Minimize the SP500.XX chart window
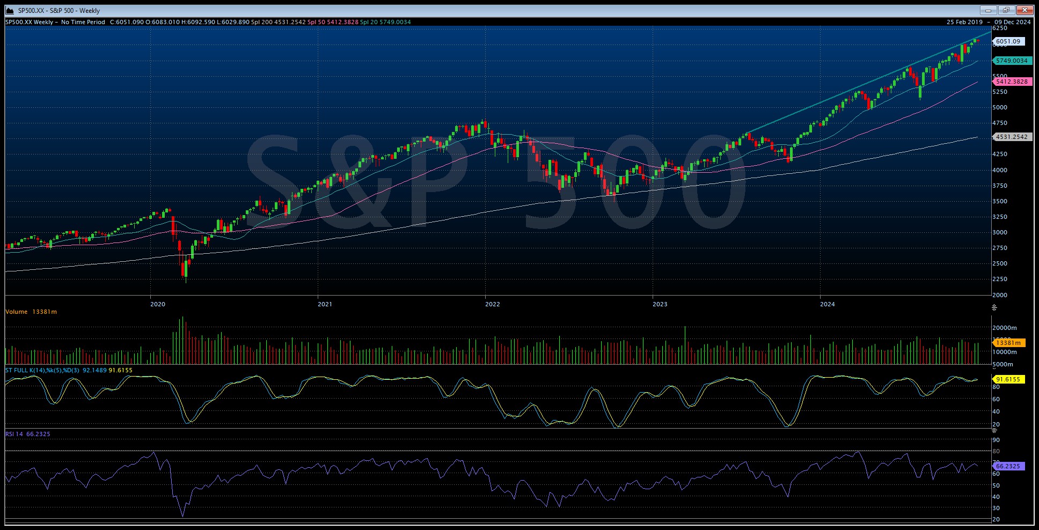Image resolution: width=1039 pixels, height=530 pixels. pyautogui.click(x=989, y=10)
